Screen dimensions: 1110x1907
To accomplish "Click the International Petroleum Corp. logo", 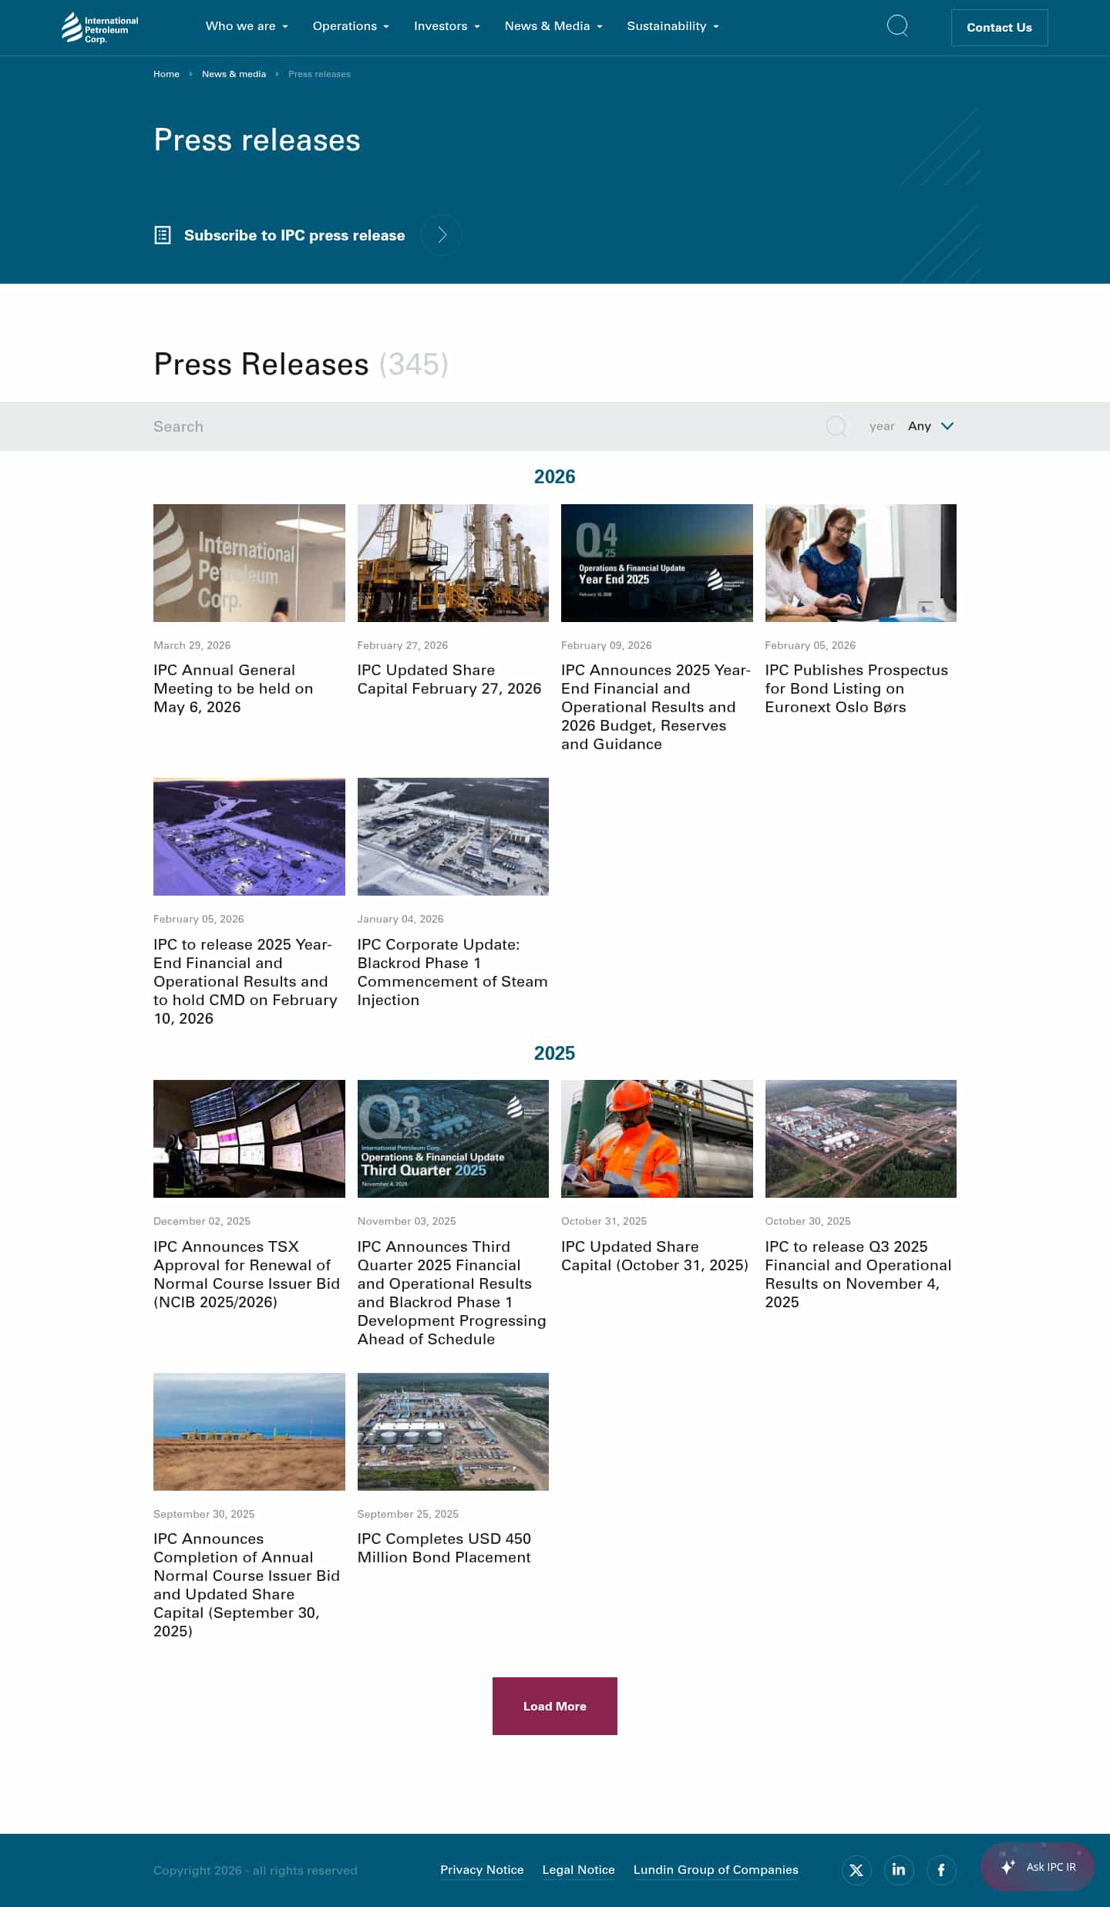I will click(x=100, y=28).
